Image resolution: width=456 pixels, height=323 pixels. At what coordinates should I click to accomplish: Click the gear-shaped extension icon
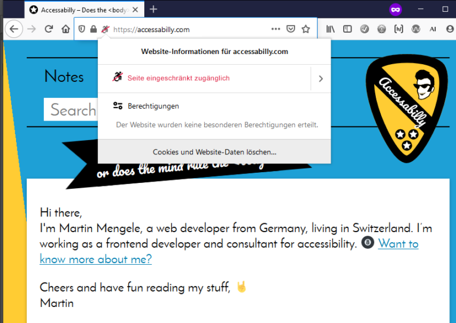[381, 28]
